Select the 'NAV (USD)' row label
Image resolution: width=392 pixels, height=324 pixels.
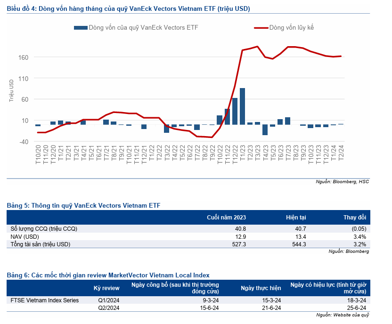[24, 236]
